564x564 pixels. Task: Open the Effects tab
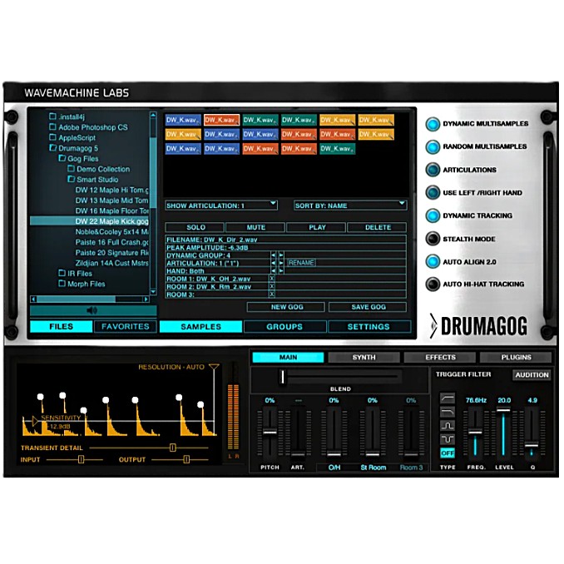[x=440, y=357]
